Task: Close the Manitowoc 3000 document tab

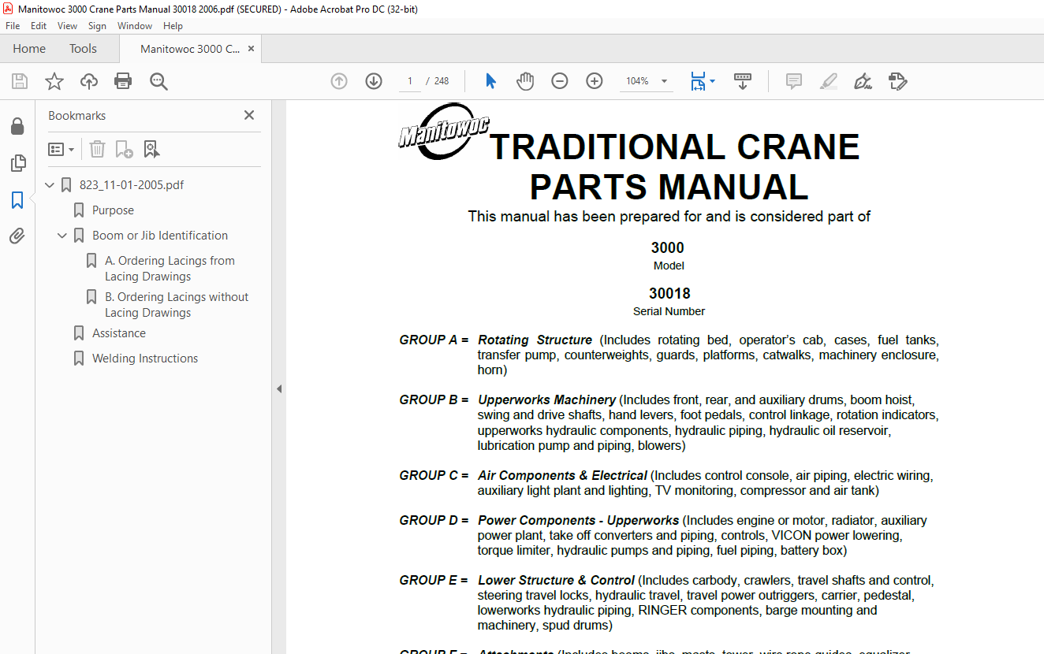Action: click(x=251, y=49)
